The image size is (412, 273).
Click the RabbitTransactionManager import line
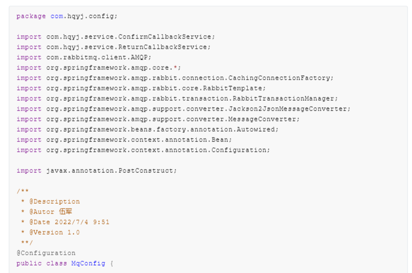pos(177,99)
